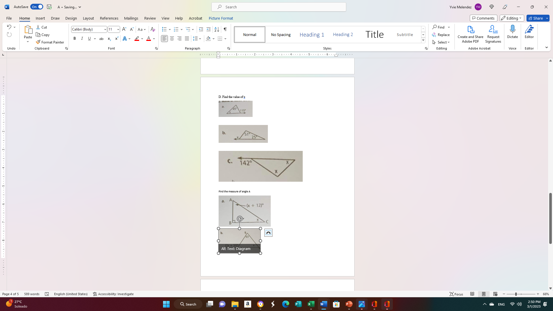Open the References ribbon tab
553x311 pixels.
109,18
